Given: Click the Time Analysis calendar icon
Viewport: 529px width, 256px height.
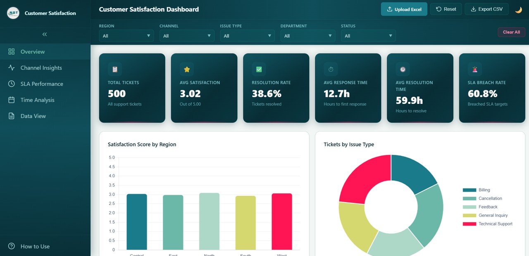Looking at the screenshot, I should 12,100.
